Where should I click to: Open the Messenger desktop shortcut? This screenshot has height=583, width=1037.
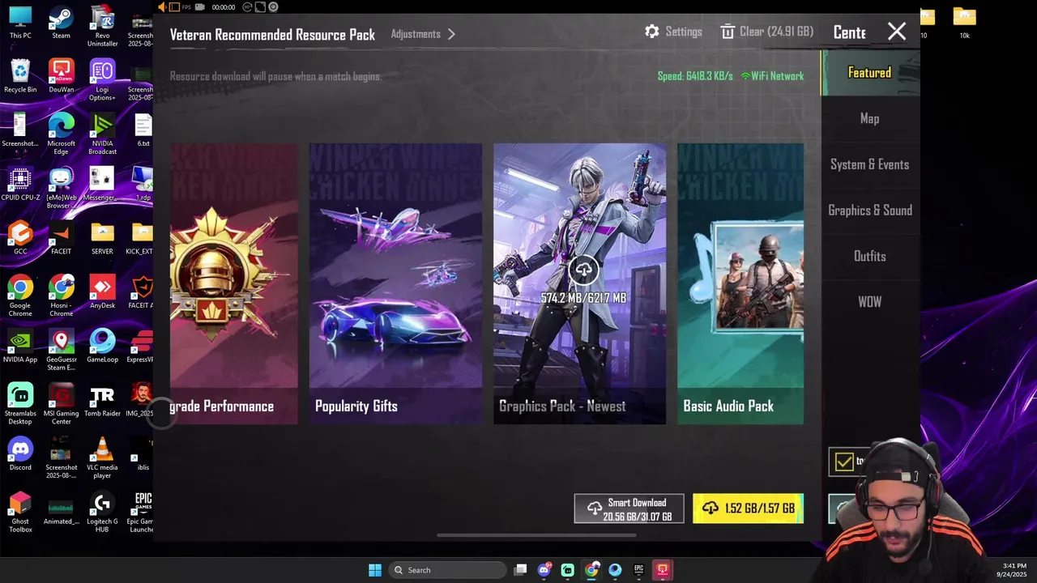pyautogui.click(x=102, y=185)
